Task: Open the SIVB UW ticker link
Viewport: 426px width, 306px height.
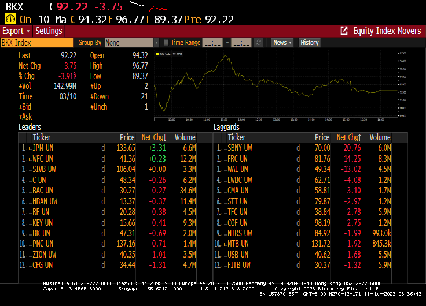Action: click(x=45, y=169)
